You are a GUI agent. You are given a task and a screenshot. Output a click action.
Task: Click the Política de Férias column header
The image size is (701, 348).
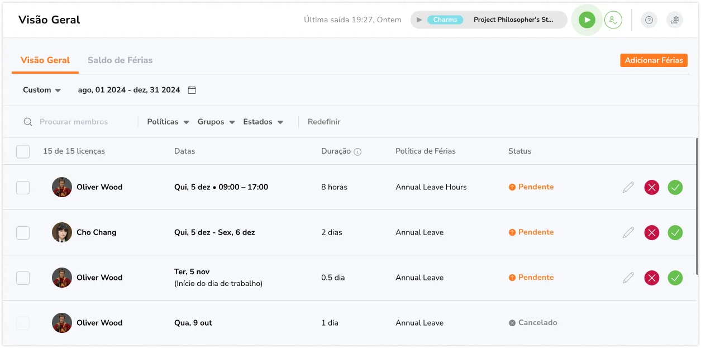tap(426, 151)
